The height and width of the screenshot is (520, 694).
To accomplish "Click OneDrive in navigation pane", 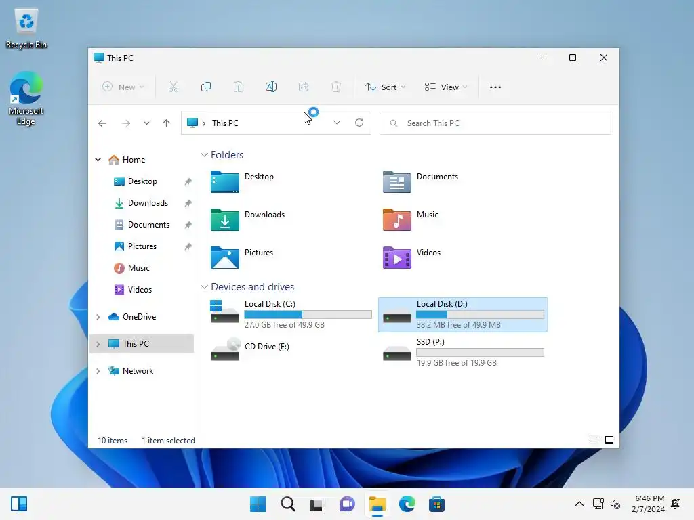I will [x=139, y=317].
